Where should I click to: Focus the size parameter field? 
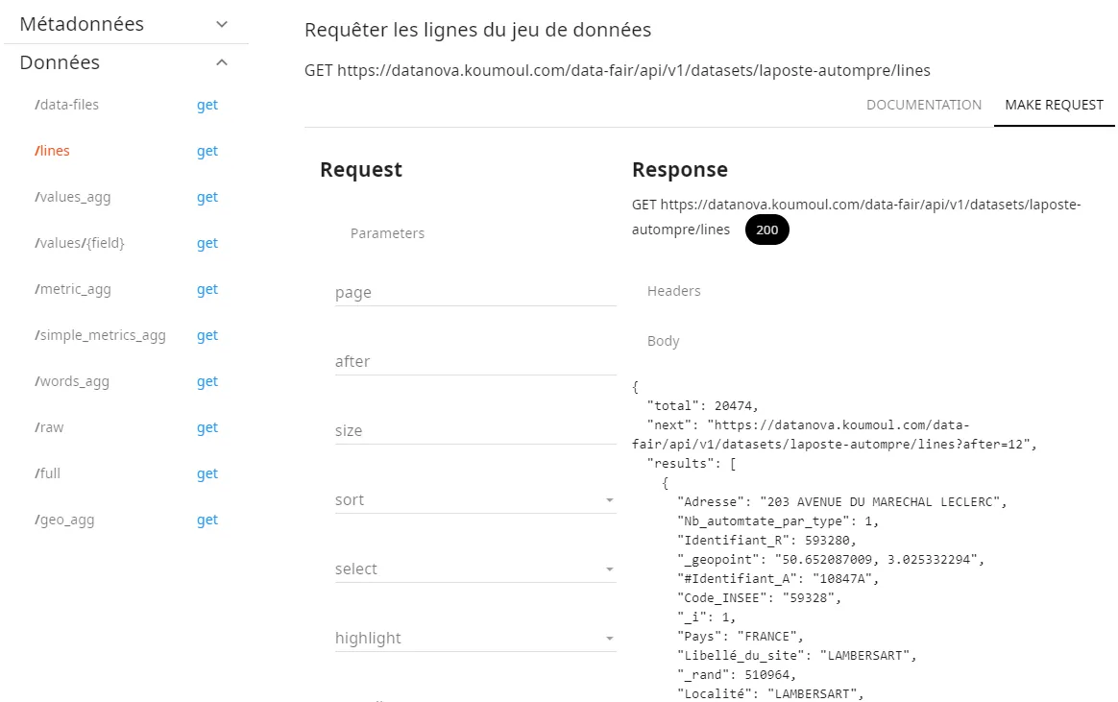pyautogui.click(x=475, y=431)
